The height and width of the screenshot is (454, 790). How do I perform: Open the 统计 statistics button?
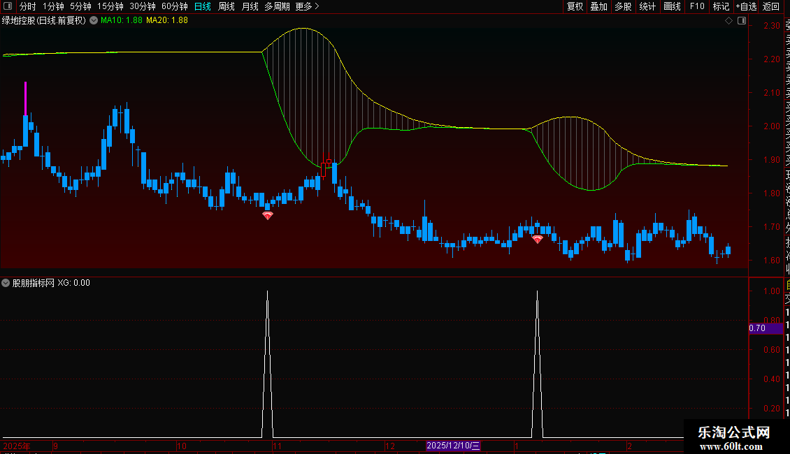647,6
